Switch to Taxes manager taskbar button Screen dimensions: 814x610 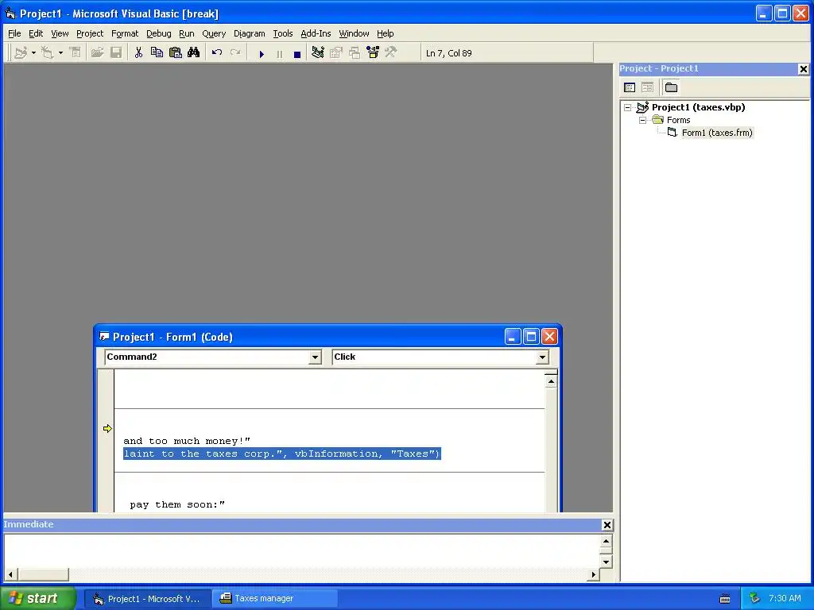tap(274, 599)
